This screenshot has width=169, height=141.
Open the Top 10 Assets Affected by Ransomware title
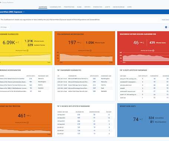(133, 70)
